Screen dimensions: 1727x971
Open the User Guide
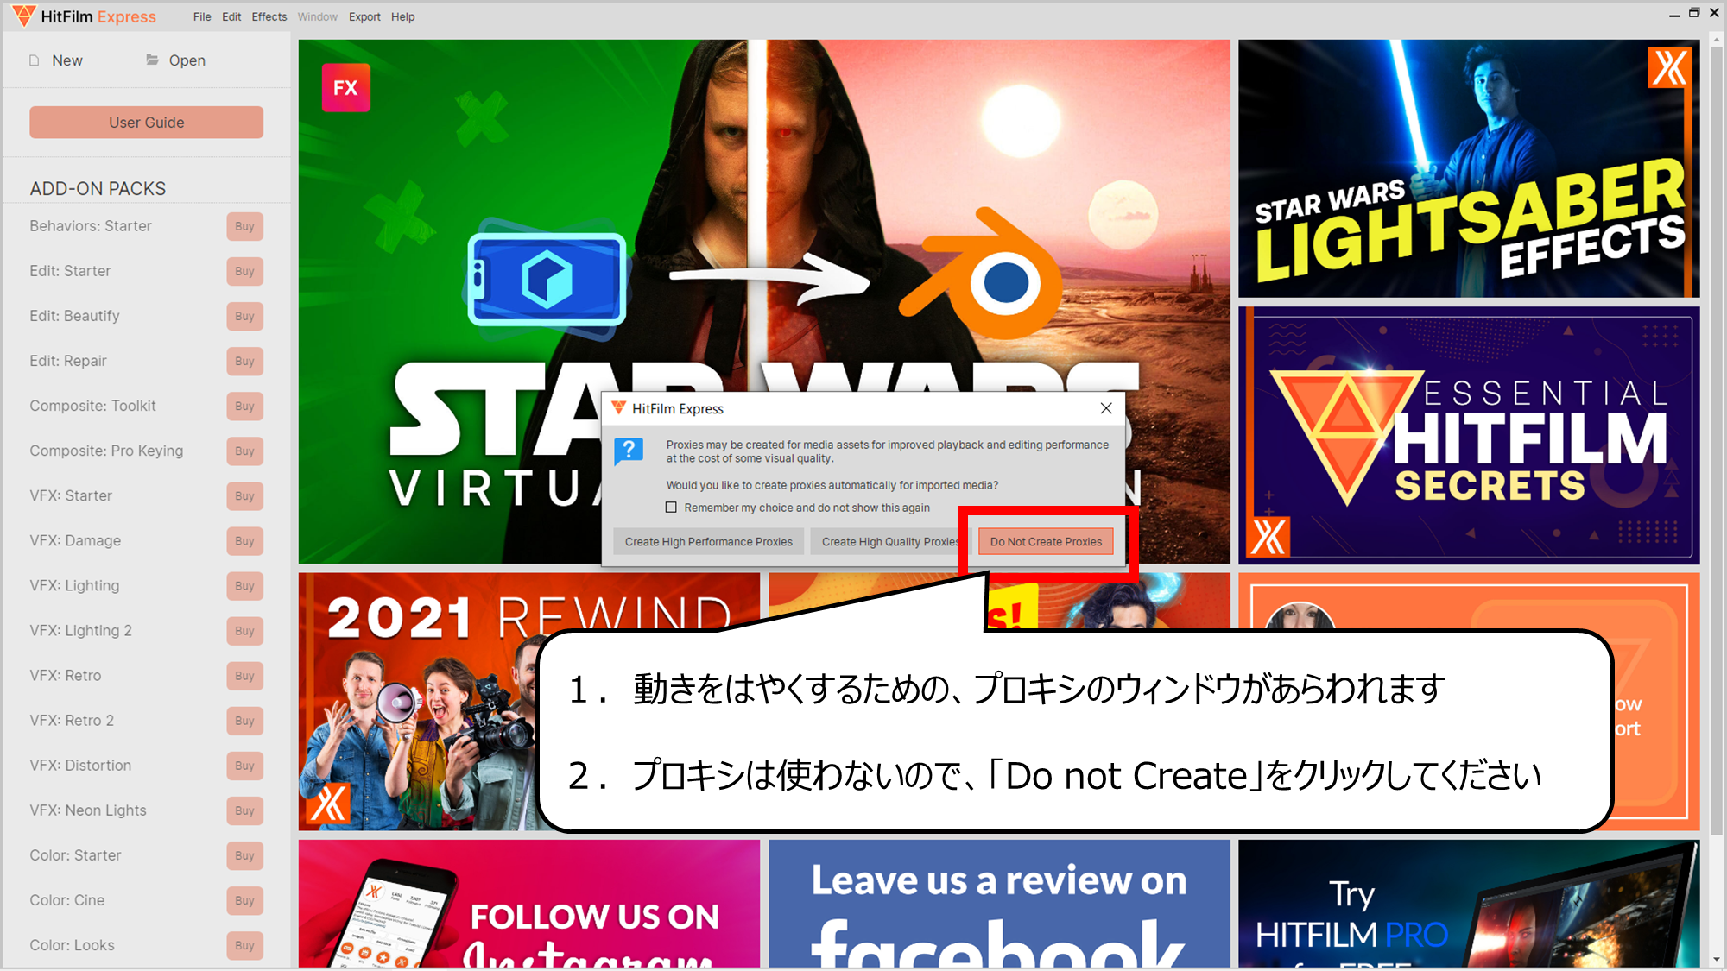pos(146,123)
